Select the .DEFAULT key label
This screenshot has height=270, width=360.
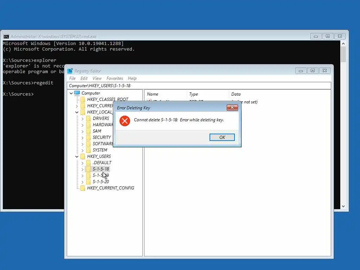pos(102,163)
